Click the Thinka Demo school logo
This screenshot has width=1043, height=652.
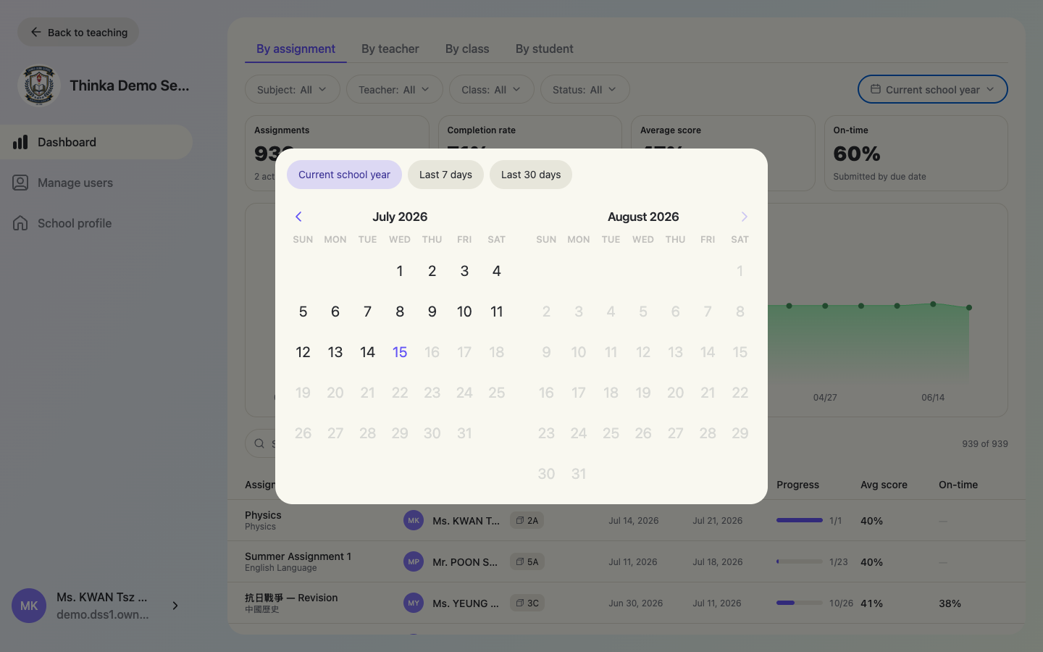click(38, 85)
